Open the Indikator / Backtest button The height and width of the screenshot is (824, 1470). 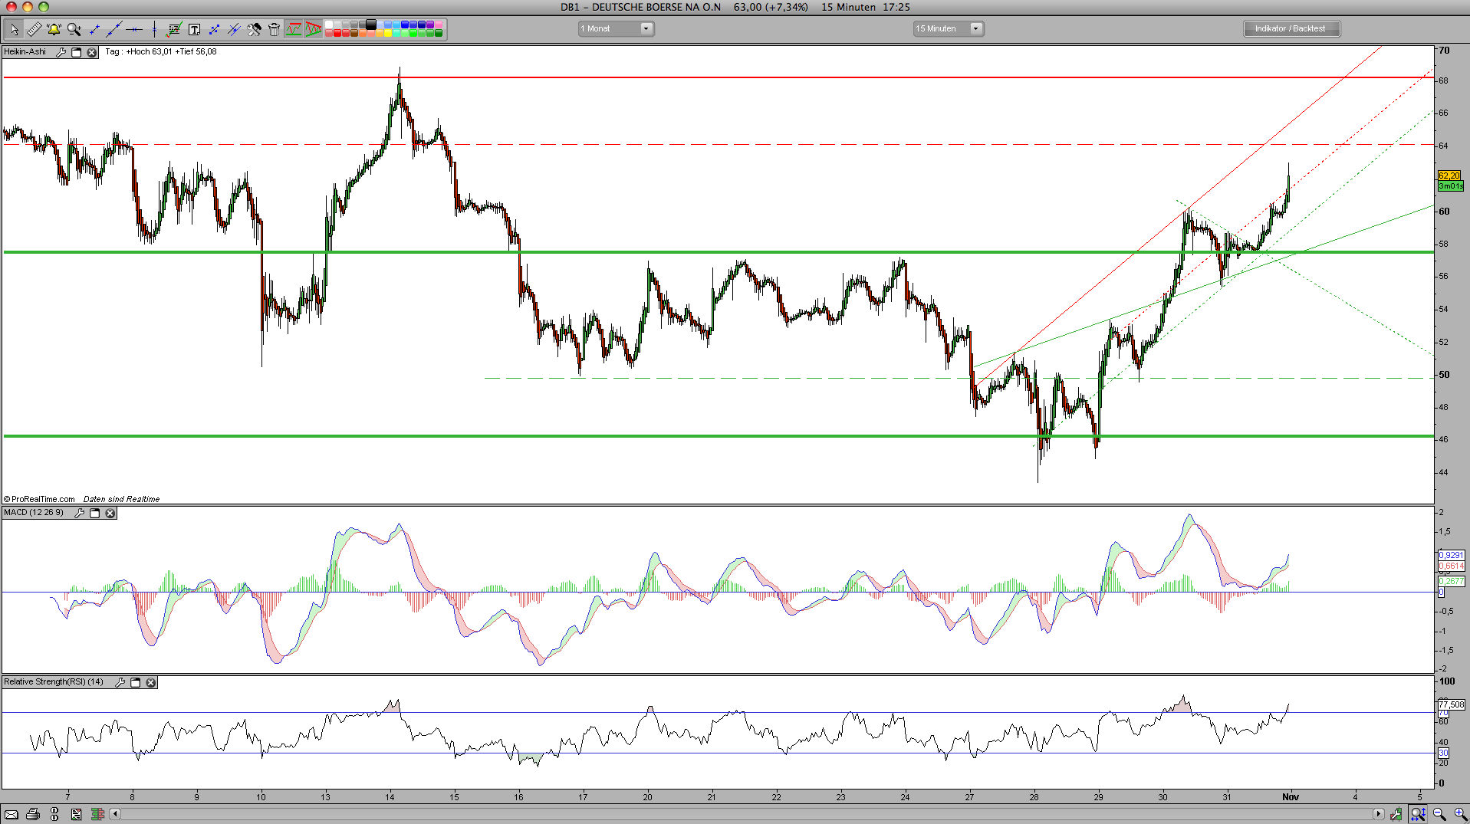click(1291, 28)
